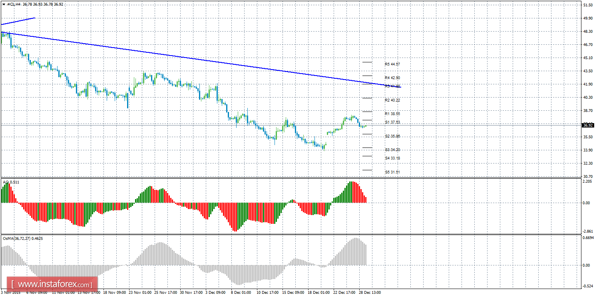Image resolution: width=597 pixels, height=297 pixels.
Task: Click the AO 0.511 indicator label
Action: 11,182
